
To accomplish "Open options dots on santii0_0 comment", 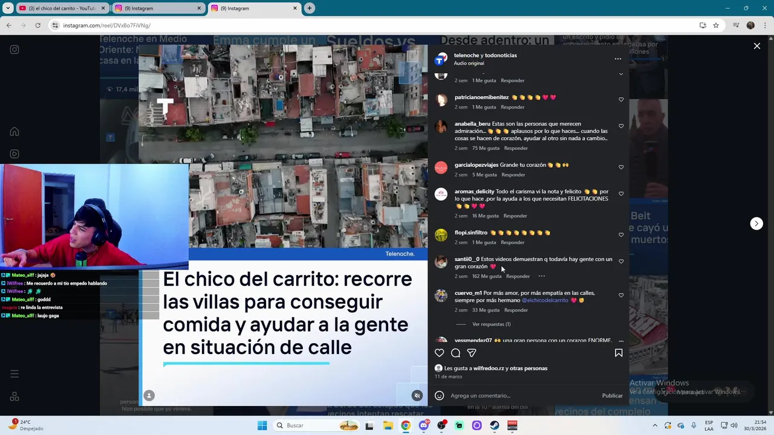I will (541, 276).
